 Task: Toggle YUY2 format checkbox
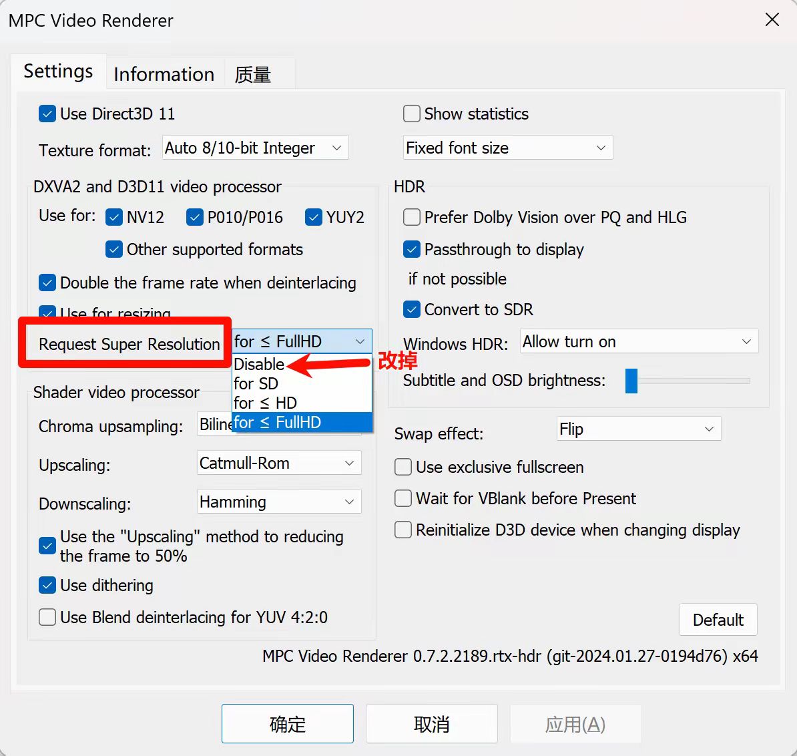tap(314, 217)
